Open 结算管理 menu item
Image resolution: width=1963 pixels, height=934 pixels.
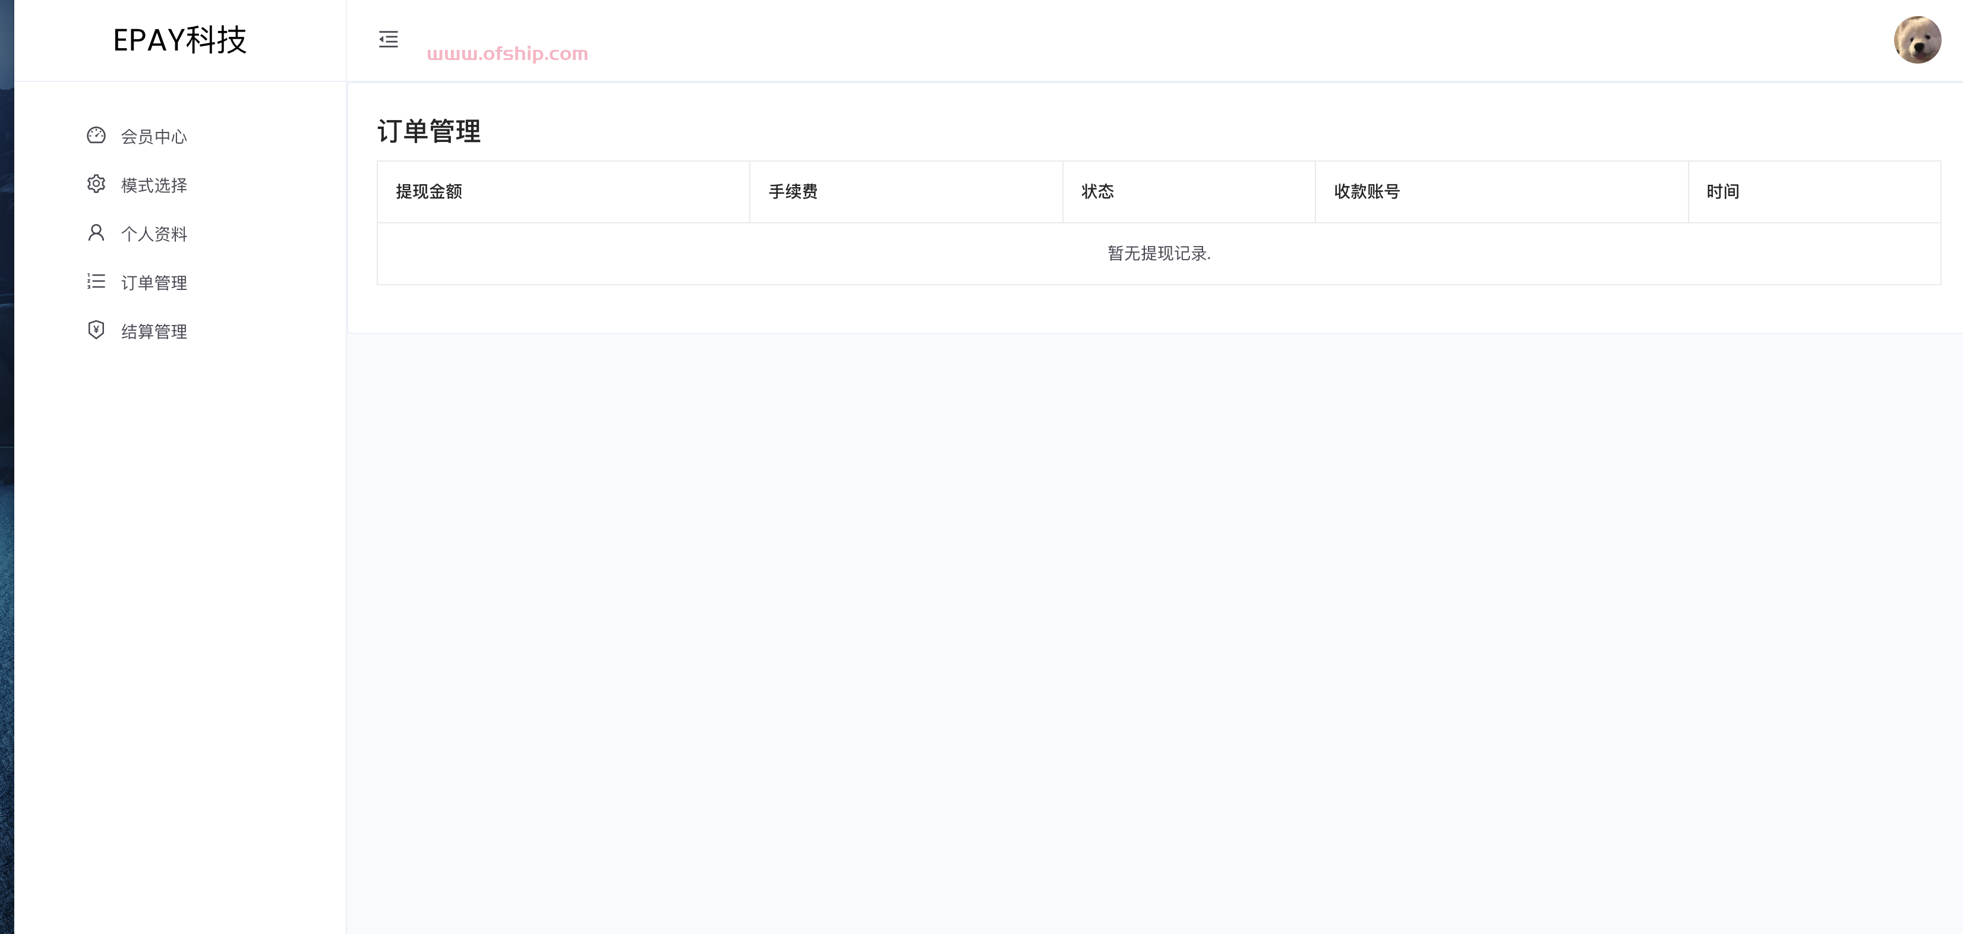click(x=154, y=332)
